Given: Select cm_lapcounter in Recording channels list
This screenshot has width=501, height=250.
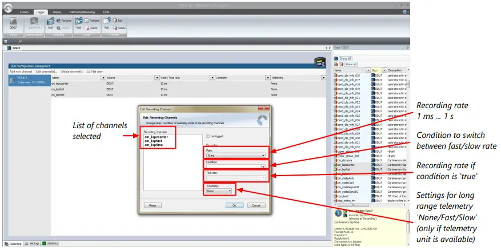Looking at the screenshot, I should coord(155,137).
